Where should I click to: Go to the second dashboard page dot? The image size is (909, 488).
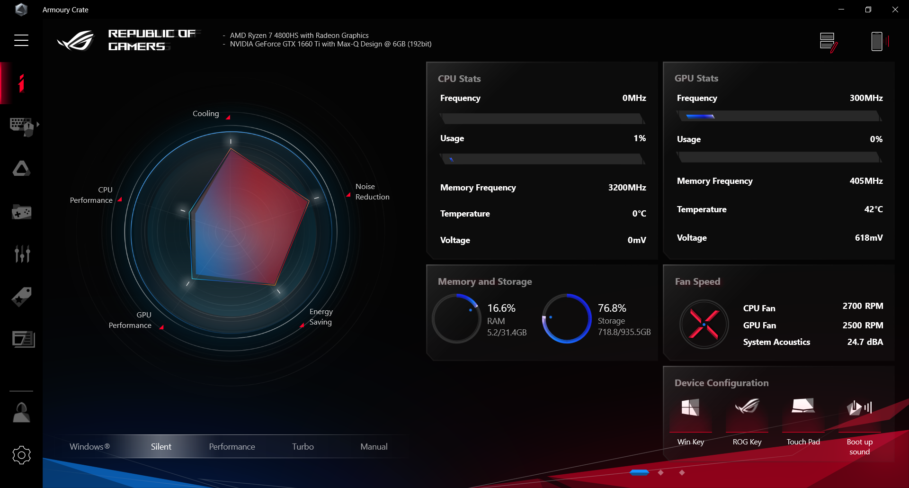[661, 472]
